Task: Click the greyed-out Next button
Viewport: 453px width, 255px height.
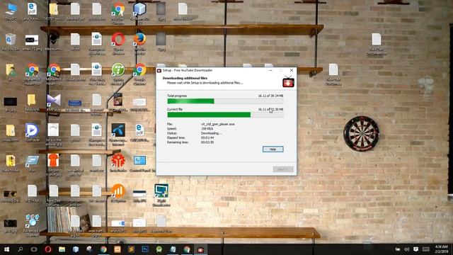Action: pos(283,169)
